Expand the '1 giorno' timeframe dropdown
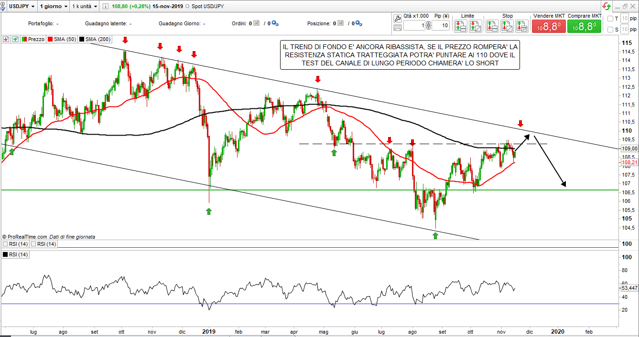Image resolution: width=639 pixels, height=337 pixels. [x=53, y=7]
